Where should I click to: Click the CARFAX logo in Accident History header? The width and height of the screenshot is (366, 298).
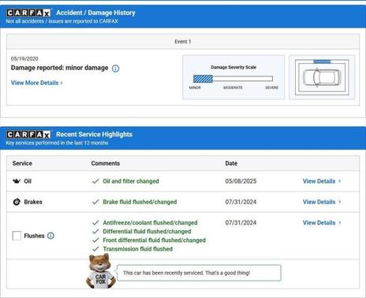(x=28, y=13)
